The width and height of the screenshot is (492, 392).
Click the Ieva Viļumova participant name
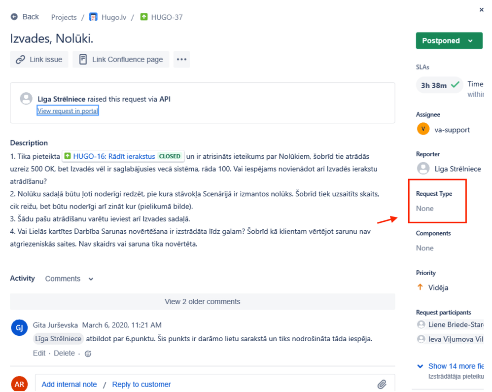pyautogui.click(x=456, y=339)
